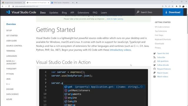188x106 pixels.
Task: Expand the TERMINAL sidebar section
Action: [x=11, y=51]
